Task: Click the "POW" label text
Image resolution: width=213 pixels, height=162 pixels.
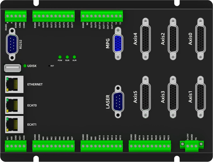Action: (x=60, y=60)
